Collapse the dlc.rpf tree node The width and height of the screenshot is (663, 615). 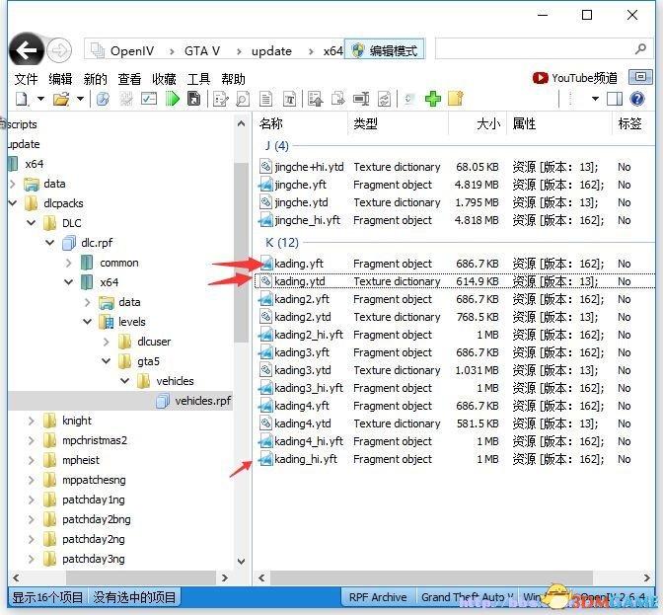pos(50,243)
